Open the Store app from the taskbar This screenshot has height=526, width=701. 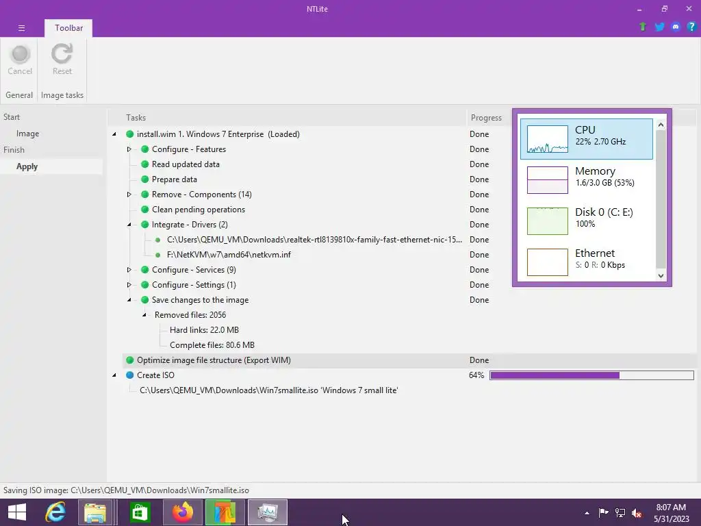click(140, 512)
